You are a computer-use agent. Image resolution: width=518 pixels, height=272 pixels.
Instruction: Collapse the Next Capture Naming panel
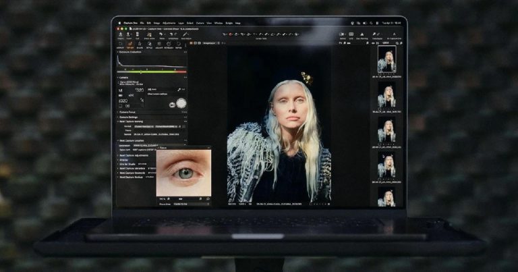tap(118, 121)
